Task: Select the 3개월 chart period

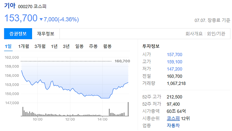Action: tap(40, 46)
